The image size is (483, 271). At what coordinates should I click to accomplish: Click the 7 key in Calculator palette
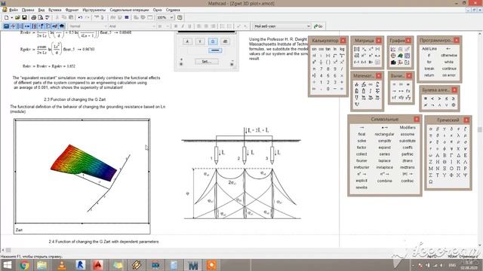(x=321, y=69)
